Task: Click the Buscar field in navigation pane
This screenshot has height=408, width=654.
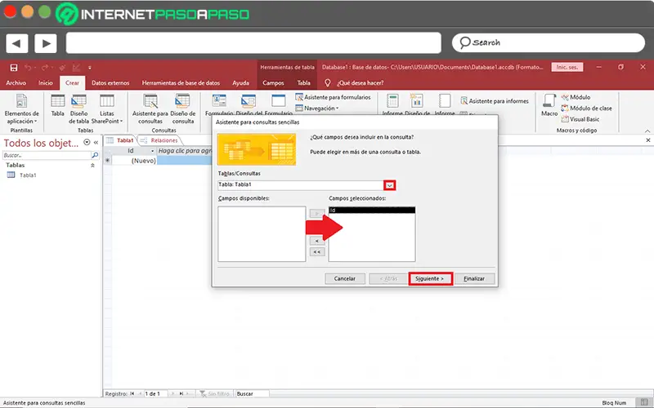Action: click(47, 155)
